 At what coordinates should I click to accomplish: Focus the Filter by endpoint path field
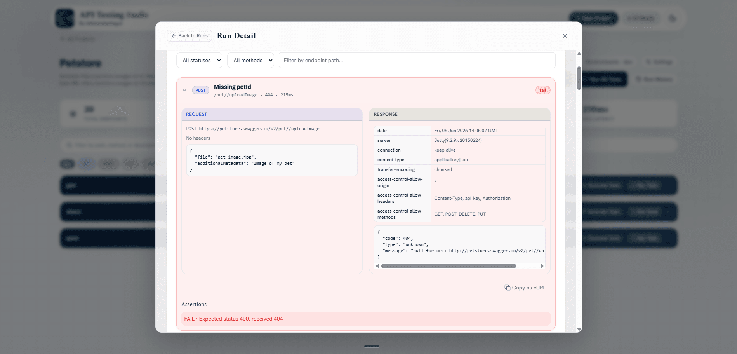pos(417,60)
